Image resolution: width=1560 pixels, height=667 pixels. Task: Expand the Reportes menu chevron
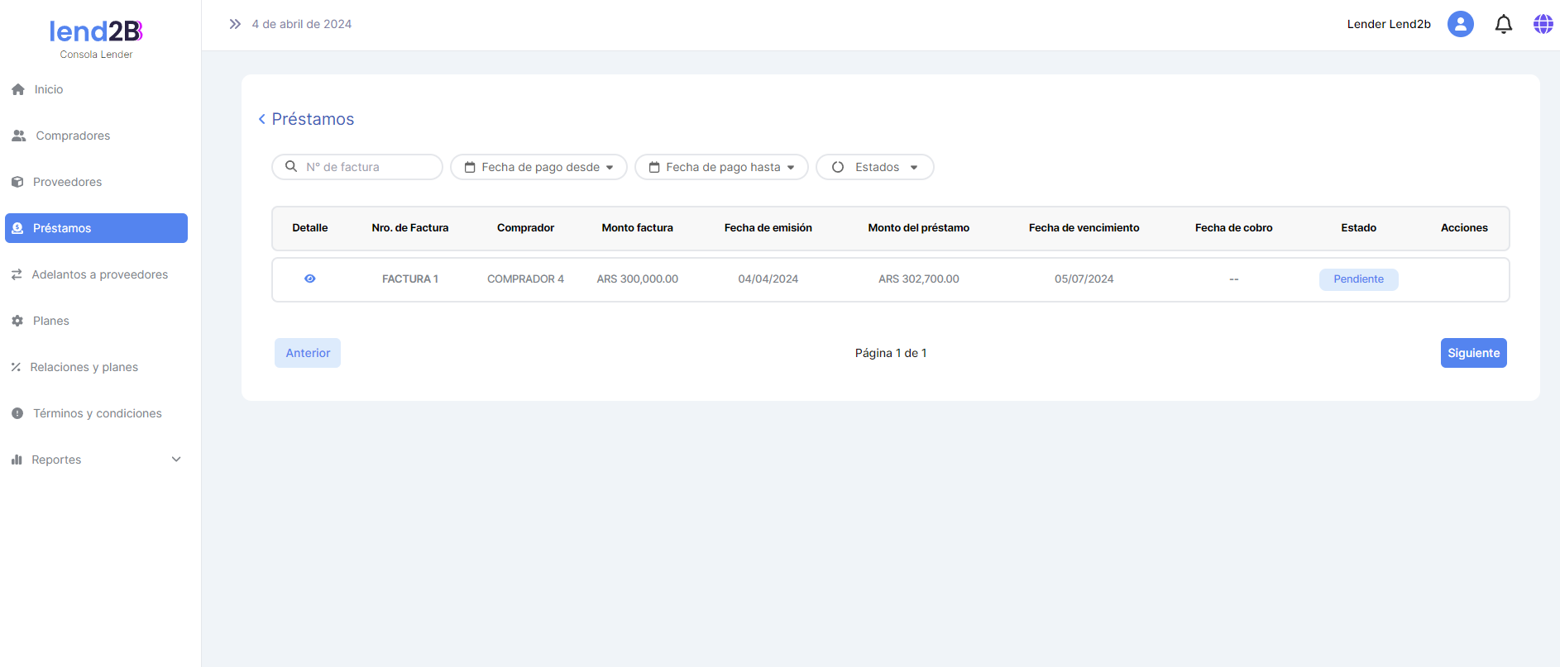click(176, 460)
